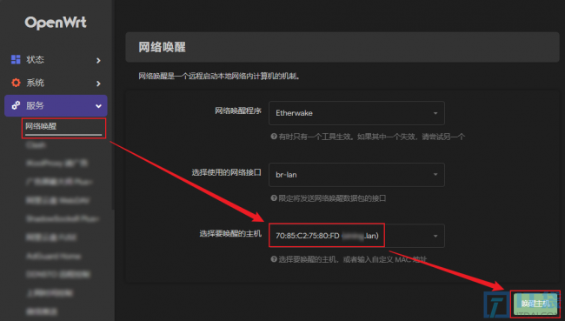Viewport: 565px width, 321px height.
Task: Click the 网络唤醒 page heading
Action: coord(163,47)
